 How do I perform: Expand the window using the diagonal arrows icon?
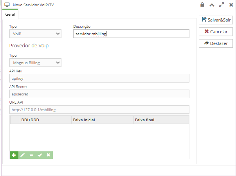click(222, 5)
